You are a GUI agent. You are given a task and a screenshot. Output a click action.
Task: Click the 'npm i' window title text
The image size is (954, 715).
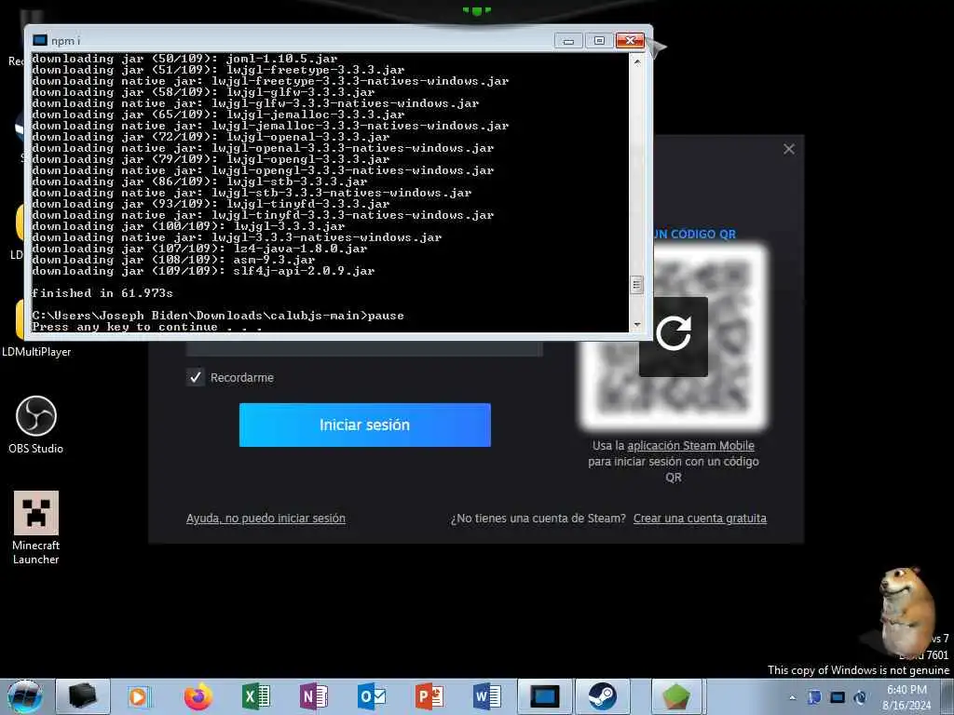pyautogui.click(x=65, y=41)
